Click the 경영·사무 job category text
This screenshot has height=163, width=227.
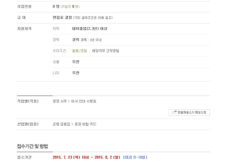point(60,101)
